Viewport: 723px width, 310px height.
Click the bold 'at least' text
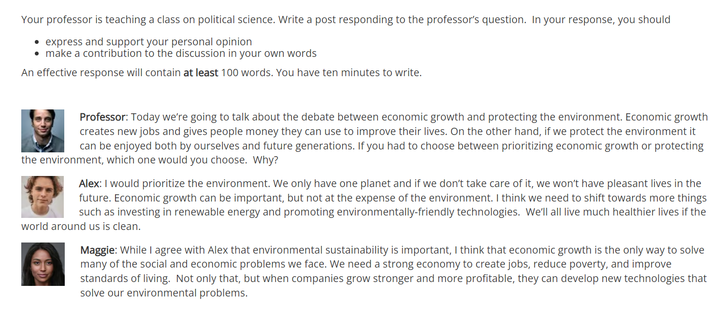[201, 73]
